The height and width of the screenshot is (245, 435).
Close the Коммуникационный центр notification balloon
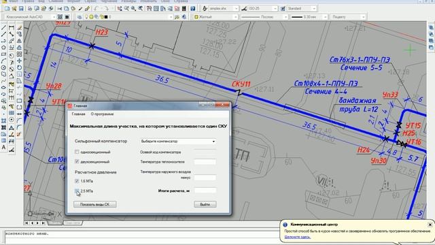tap(430, 225)
